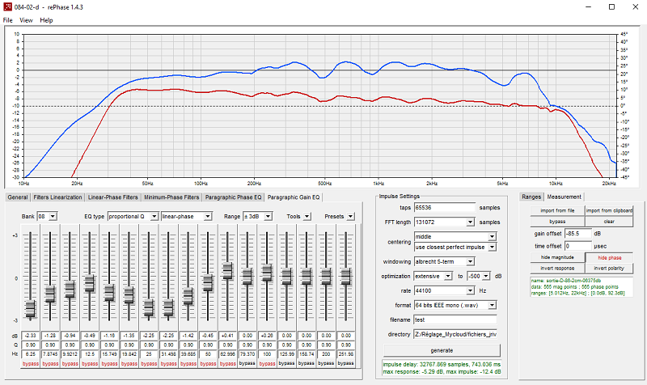Toggle the hide phase button
Viewport: 647px width, 385px height.
tap(609, 257)
